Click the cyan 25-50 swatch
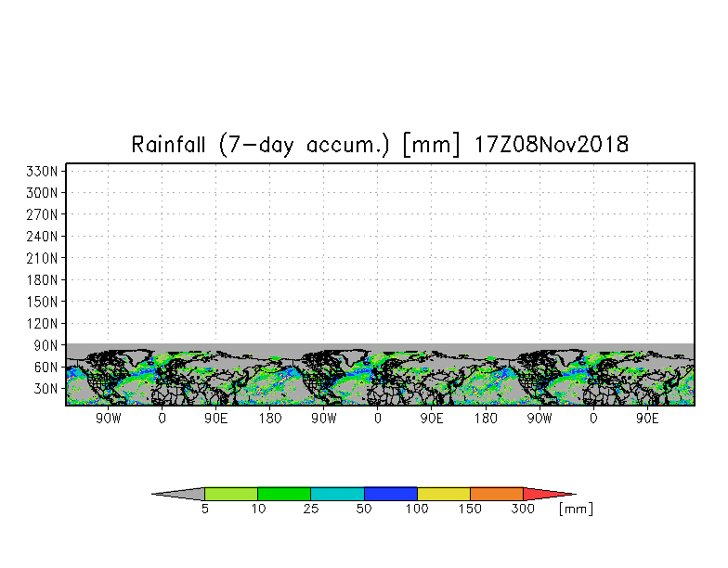The width and height of the screenshot is (728, 568). 338,494
